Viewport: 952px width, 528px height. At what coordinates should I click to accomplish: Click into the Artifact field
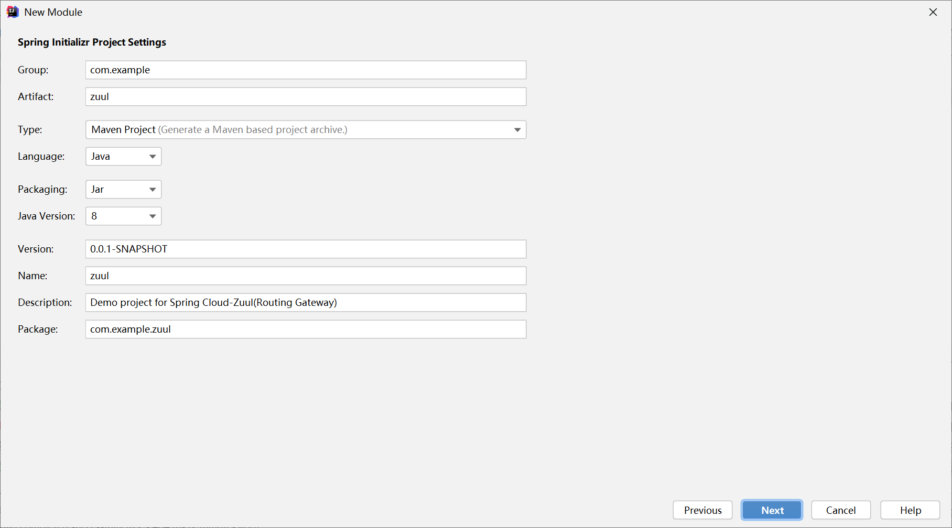pos(306,96)
